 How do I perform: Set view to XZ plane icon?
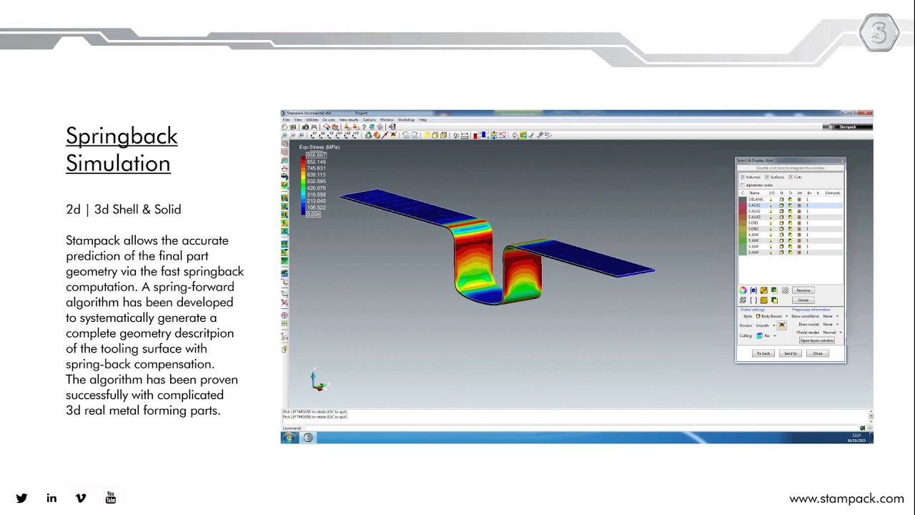click(x=322, y=135)
